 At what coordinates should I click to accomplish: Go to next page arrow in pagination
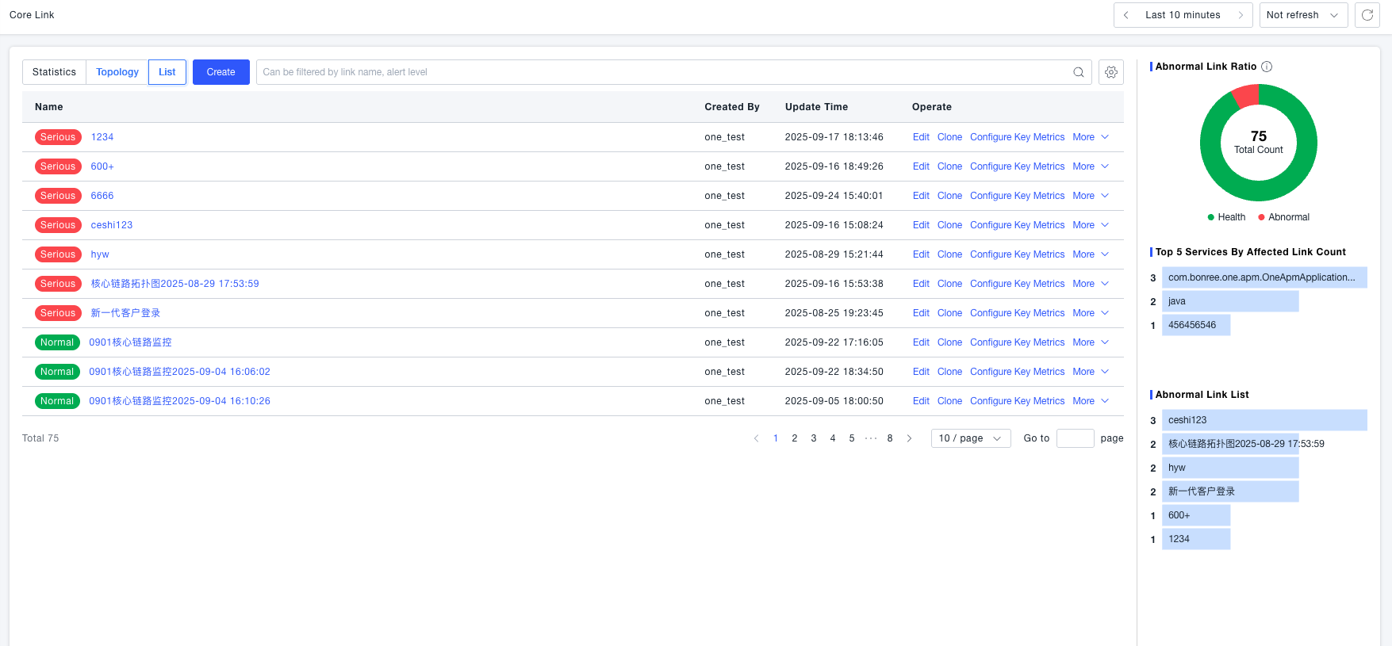click(x=909, y=438)
